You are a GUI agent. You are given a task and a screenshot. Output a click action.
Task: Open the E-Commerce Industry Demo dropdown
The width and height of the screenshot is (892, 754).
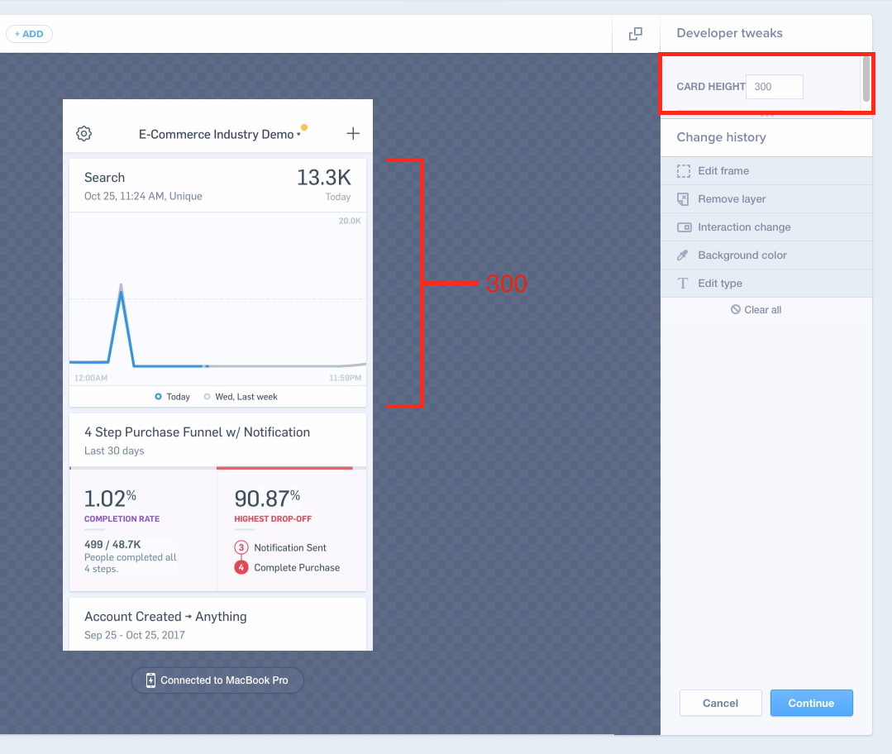(x=218, y=135)
